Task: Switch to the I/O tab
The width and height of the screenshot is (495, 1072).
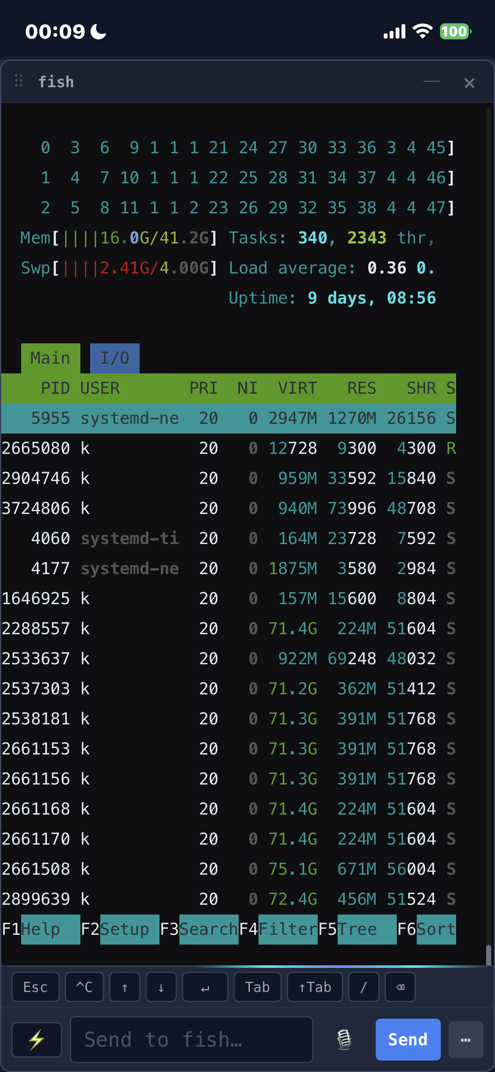Action: [x=115, y=358]
